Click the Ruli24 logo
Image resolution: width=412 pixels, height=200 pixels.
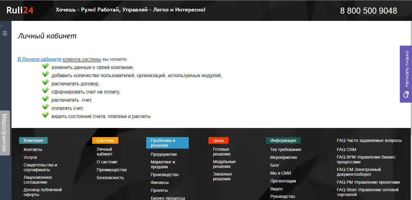tap(20, 10)
